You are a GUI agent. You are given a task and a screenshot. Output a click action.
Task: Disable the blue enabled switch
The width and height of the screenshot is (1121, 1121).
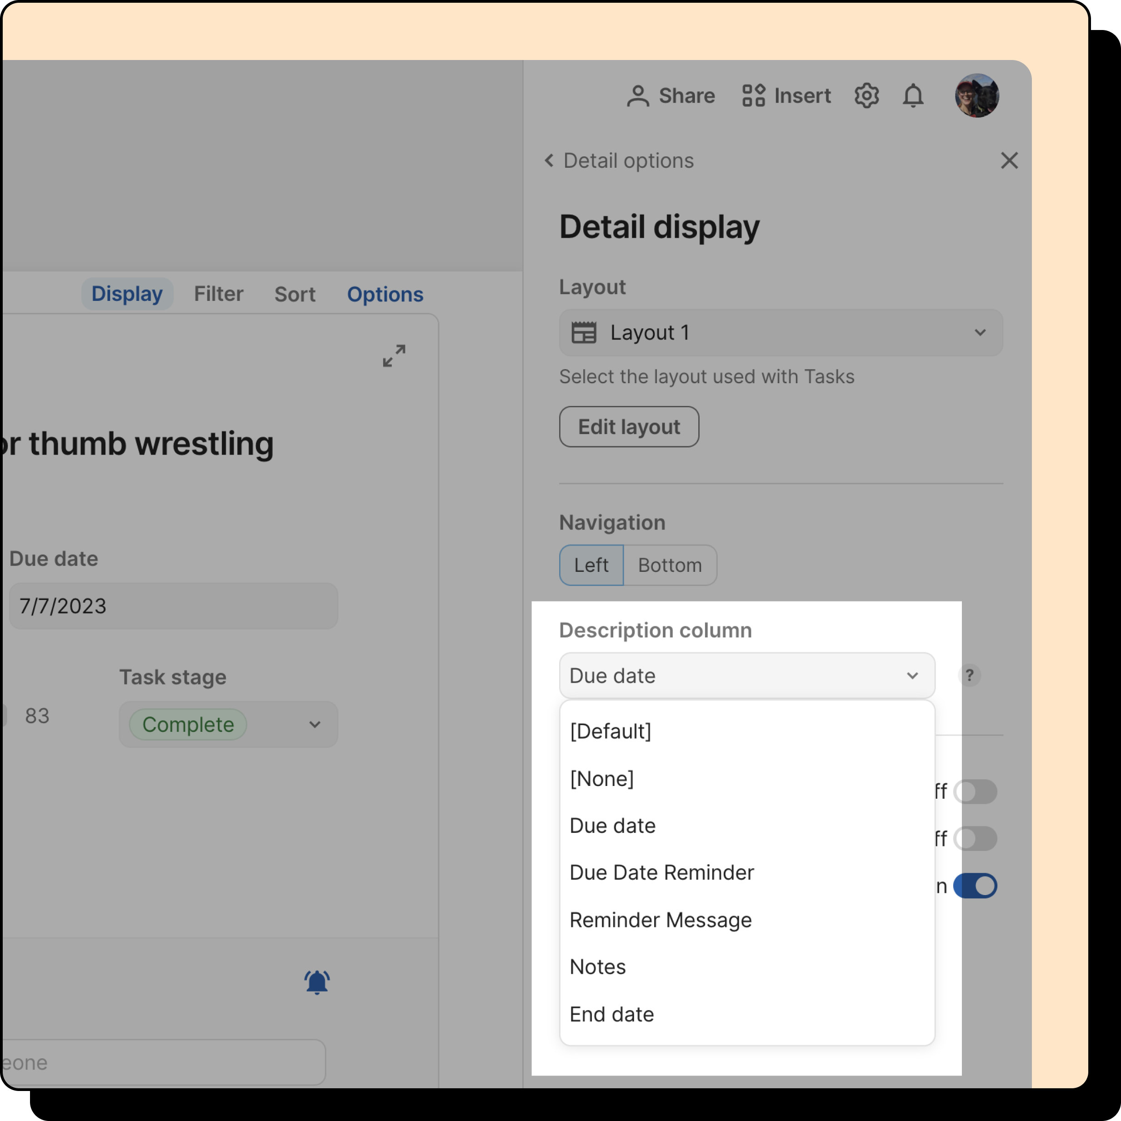pos(975,886)
